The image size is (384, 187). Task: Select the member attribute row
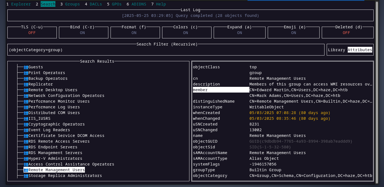[x=221, y=90]
